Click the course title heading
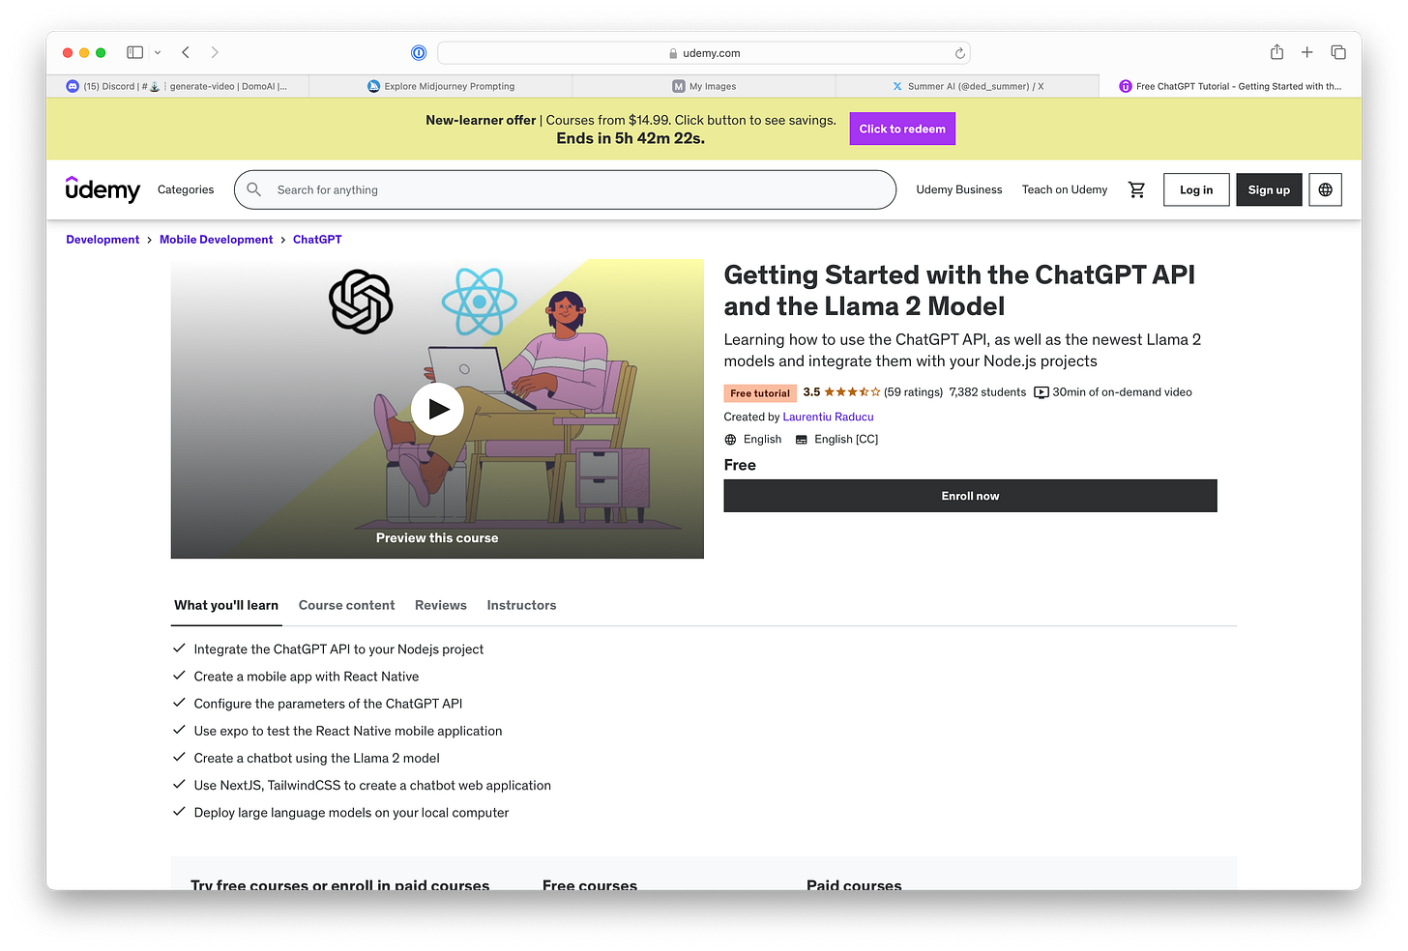This screenshot has height=951, width=1408. tap(959, 291)
